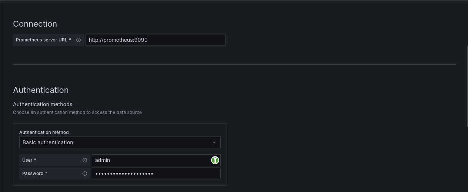Click the Authentication method label above dropdown

tap(44, 132)
